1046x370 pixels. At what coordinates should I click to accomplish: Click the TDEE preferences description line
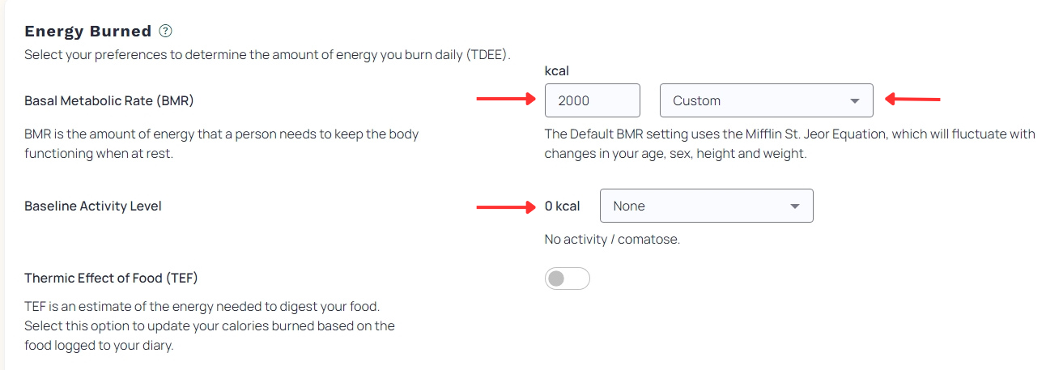pos(268,55)
